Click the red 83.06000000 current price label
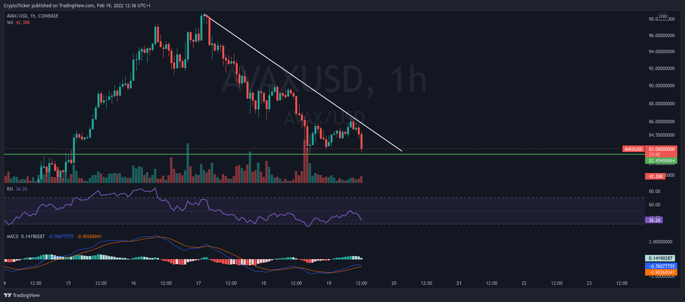Screen dimensions: 685x302 (661, 149)
